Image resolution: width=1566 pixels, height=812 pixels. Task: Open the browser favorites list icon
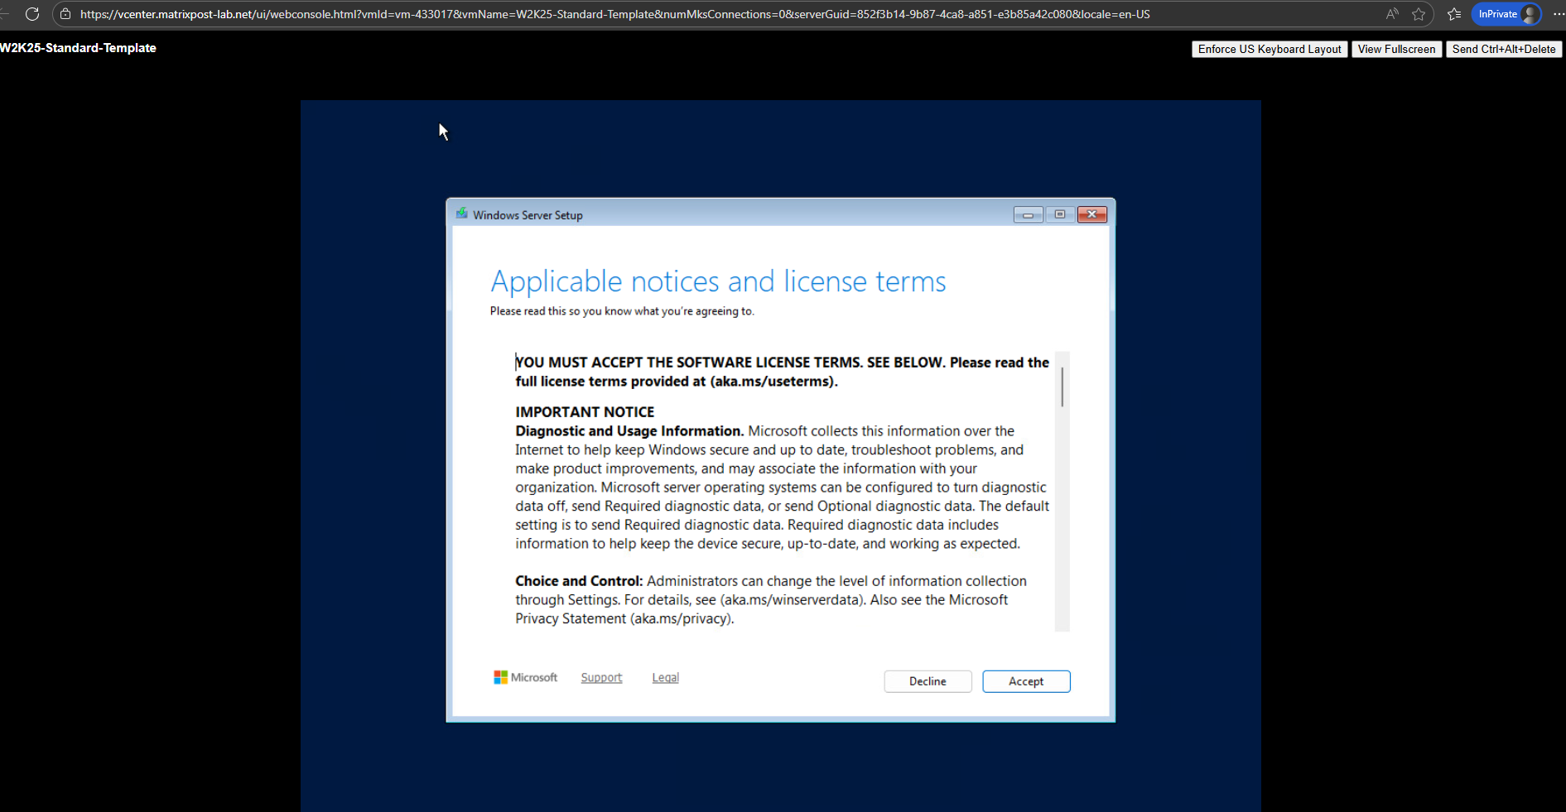[1454, 14]
